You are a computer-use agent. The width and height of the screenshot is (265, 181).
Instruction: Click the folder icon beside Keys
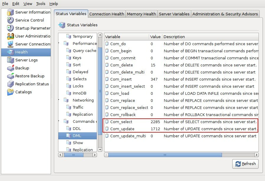(x=69, y=58)
